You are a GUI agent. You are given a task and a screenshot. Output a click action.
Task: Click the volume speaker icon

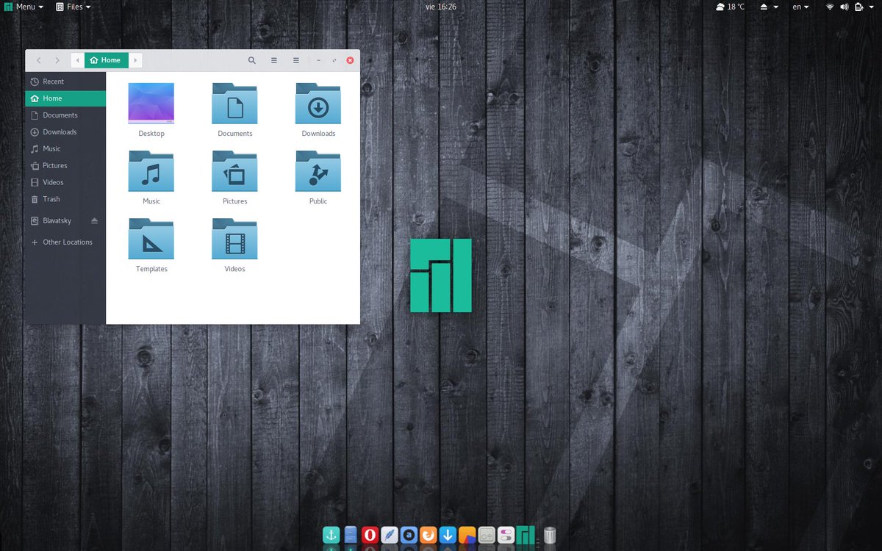tap(845, 7)
